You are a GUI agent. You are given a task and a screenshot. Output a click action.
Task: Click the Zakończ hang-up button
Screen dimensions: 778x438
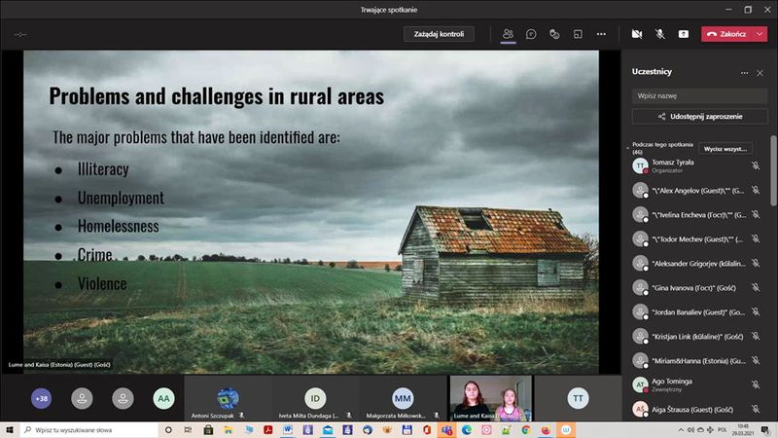(x=727, y=34)
